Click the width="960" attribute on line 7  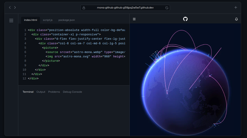point(102,56)
